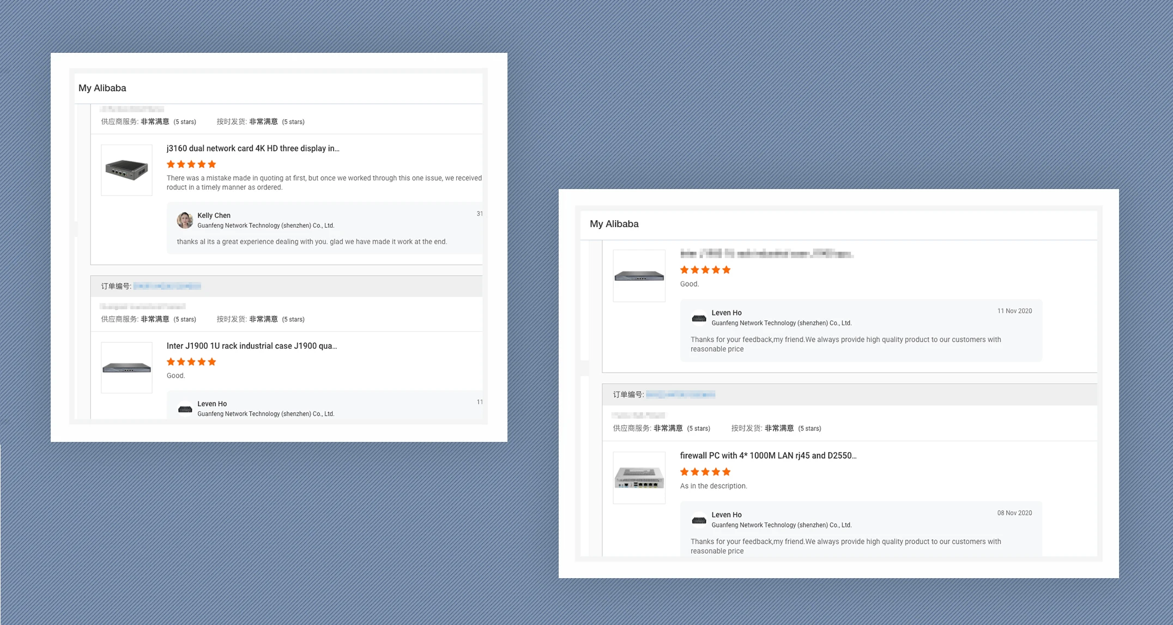Screen dimensions: 1173x625
Task: Click My Alibaba heading in left panel
Action: click(102, 88)
